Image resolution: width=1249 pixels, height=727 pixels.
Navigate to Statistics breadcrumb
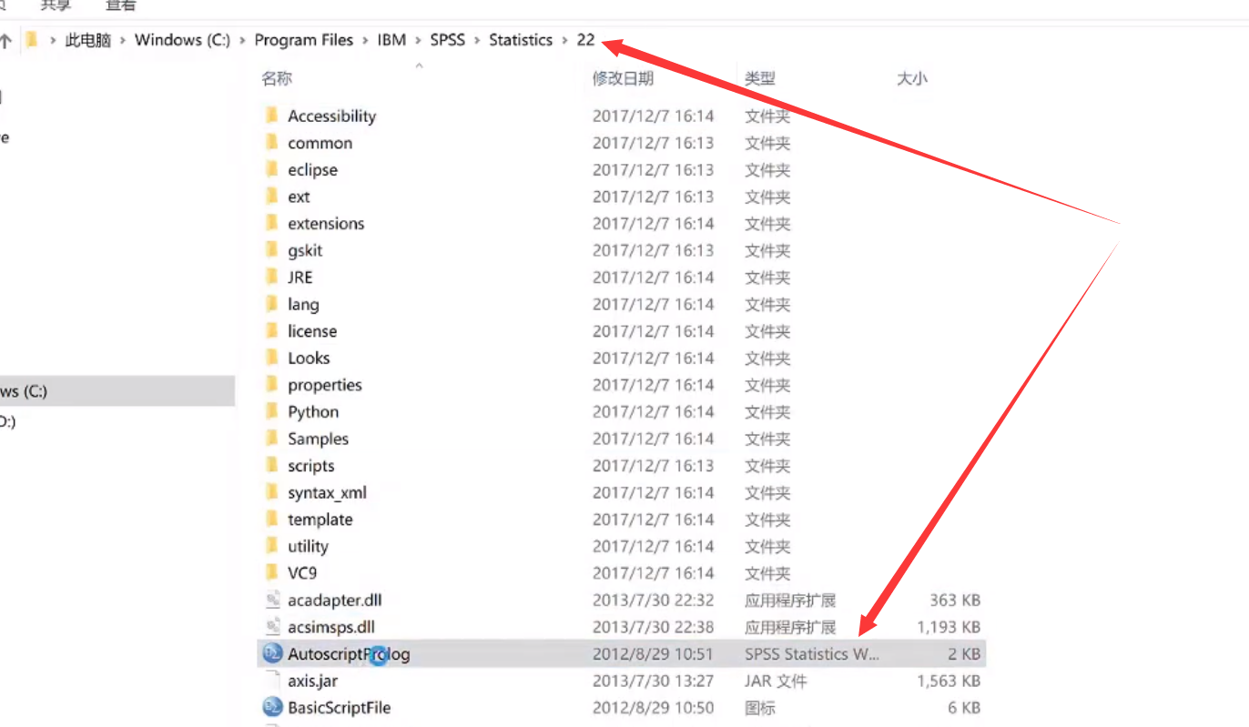[x=521, y=40]
